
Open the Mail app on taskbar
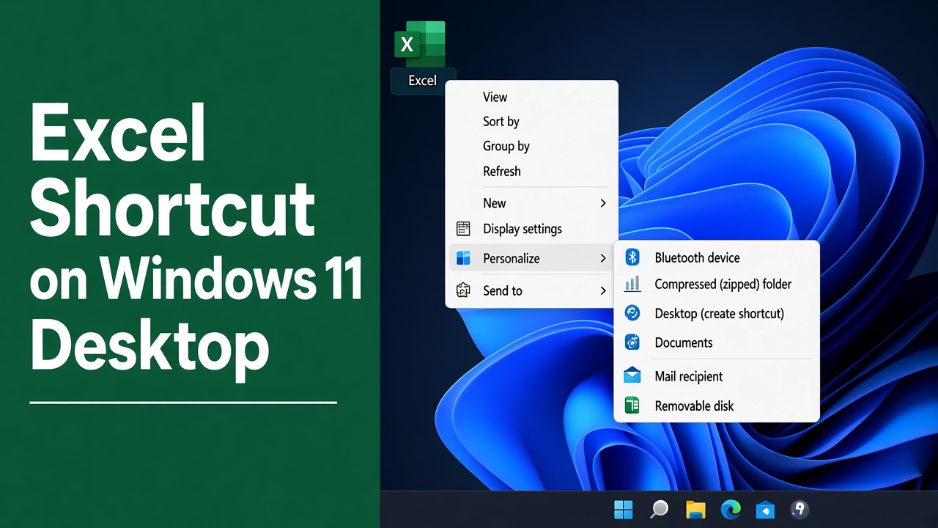click(765, 510)
